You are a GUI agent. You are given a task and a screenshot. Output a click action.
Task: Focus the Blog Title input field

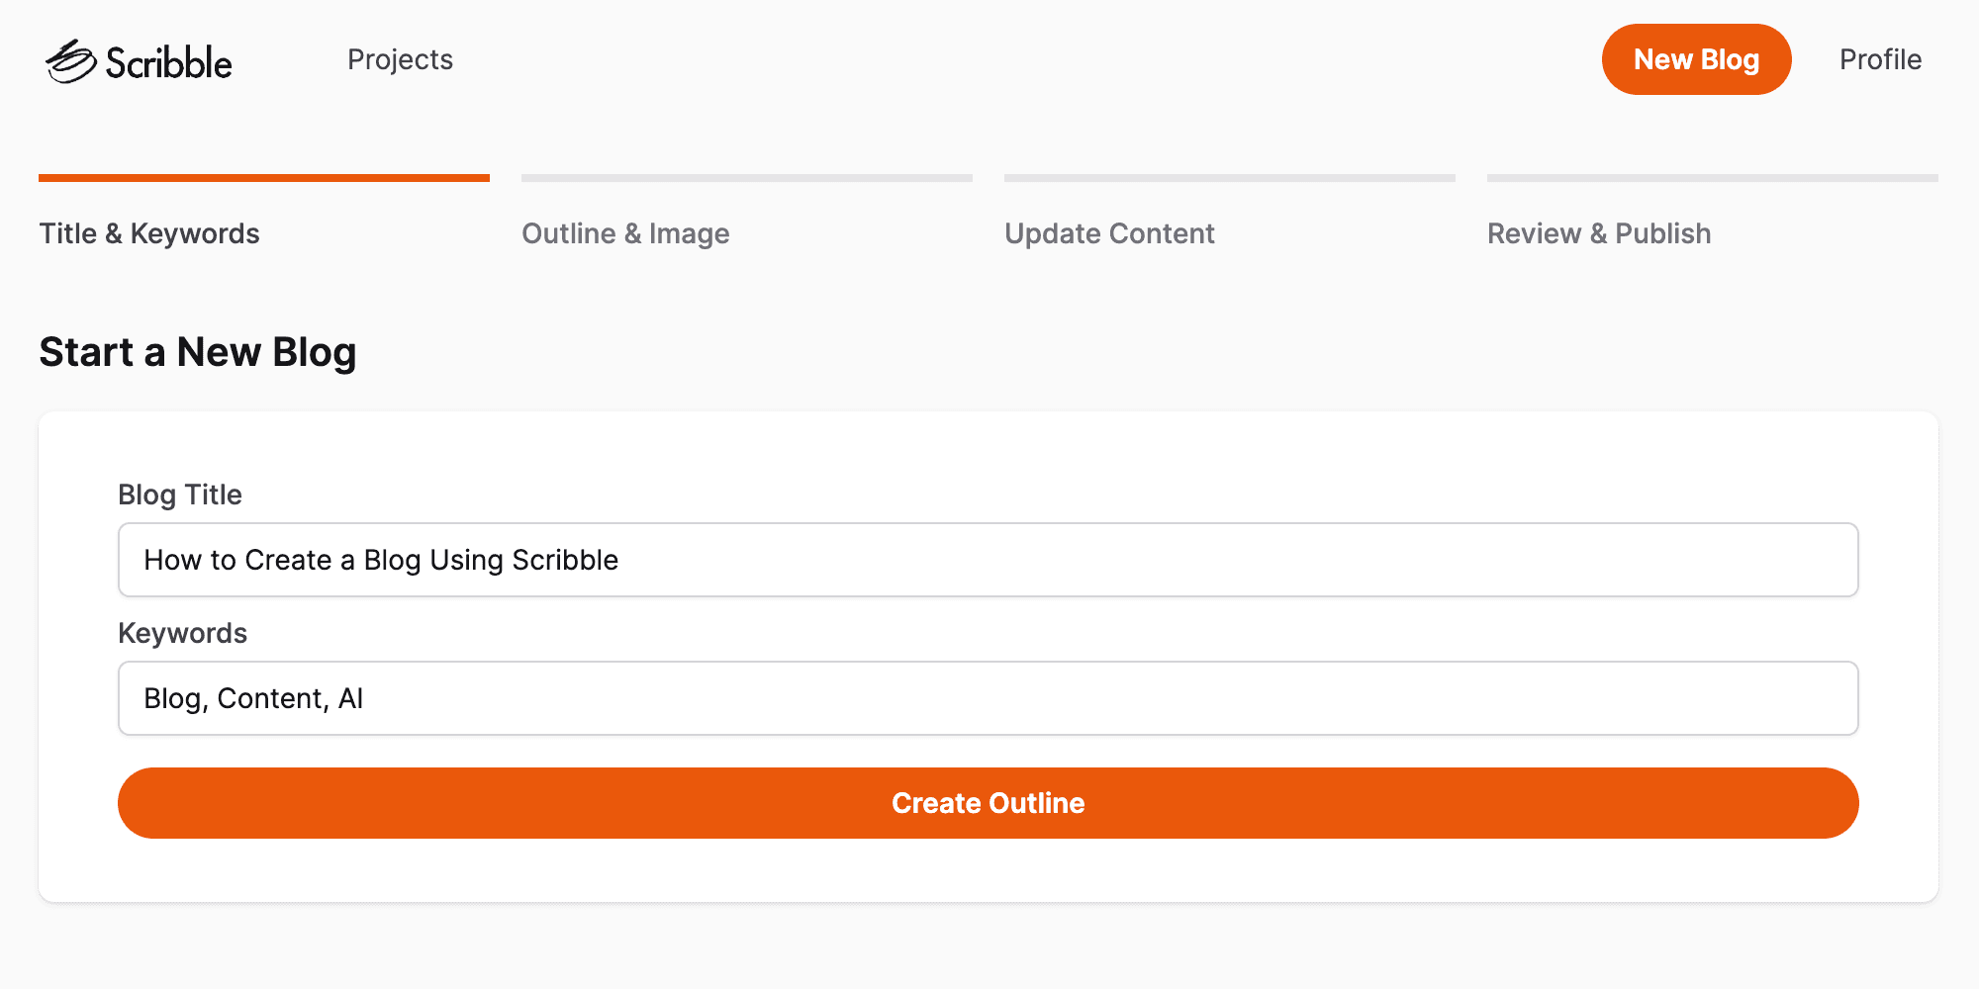pos(988,560)
